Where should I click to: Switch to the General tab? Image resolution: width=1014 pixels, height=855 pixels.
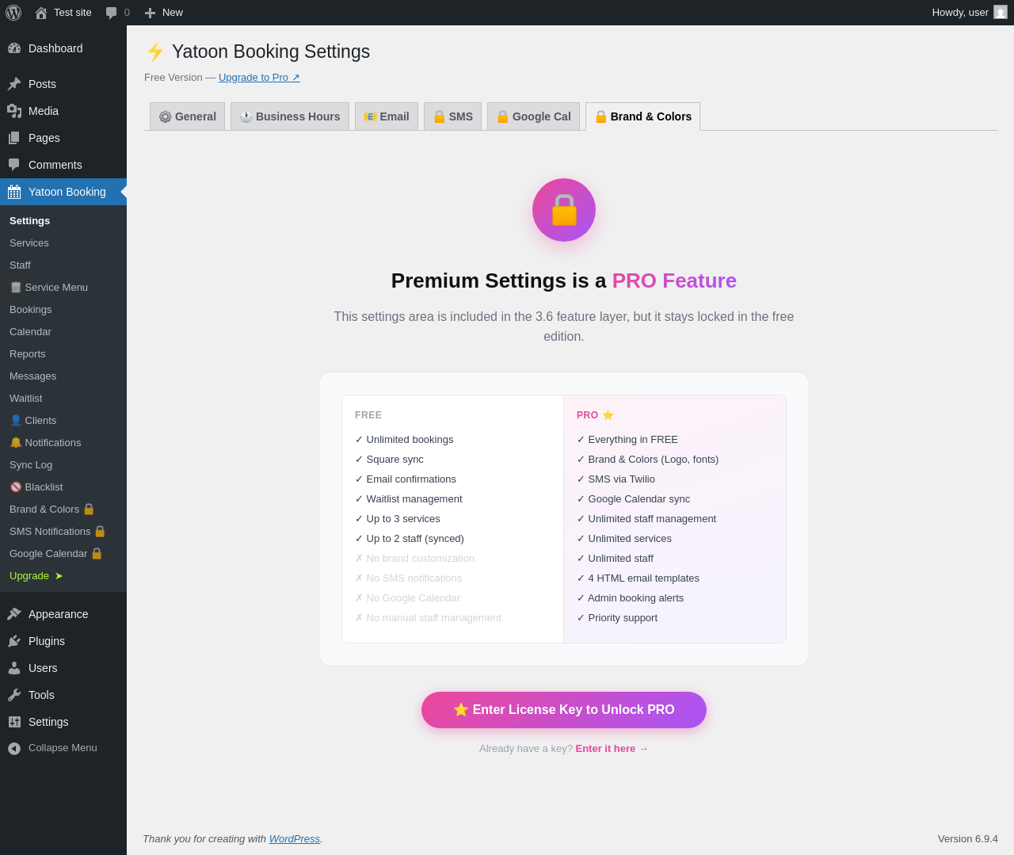(188, 116)
